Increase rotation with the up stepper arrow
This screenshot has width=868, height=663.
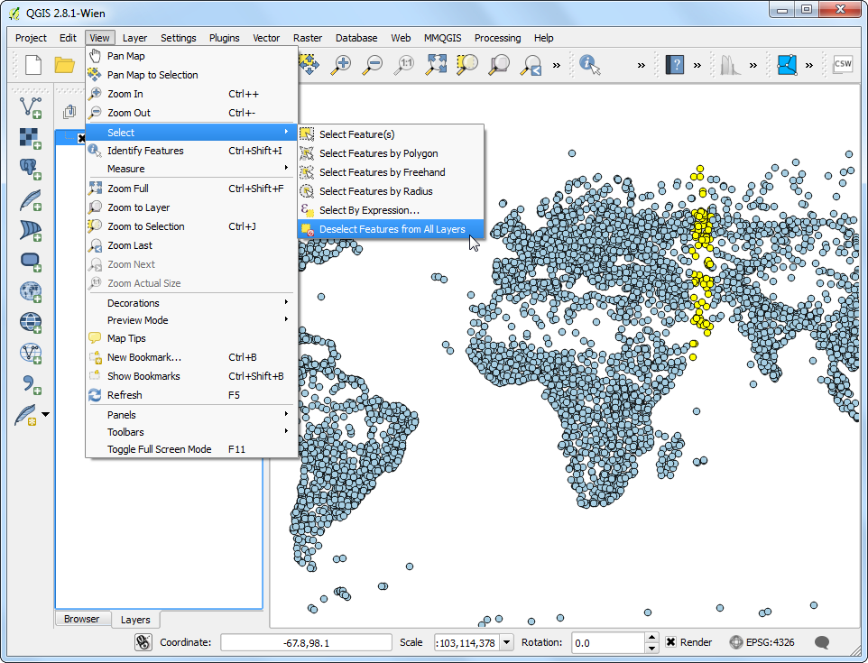(x=652, y=638)
